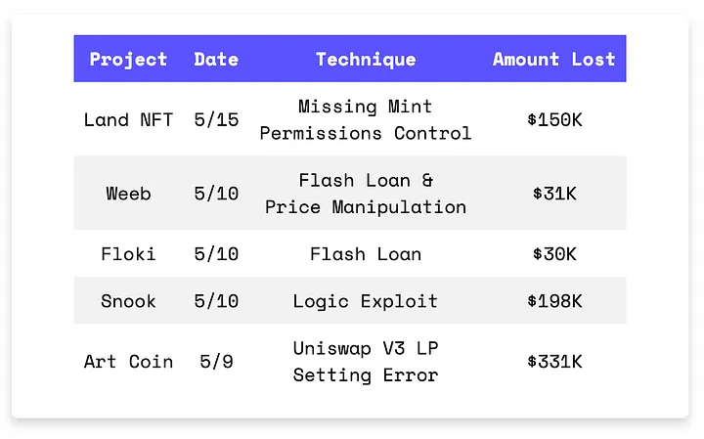Click the $150K amount
Viewport: 704px width, 439px height.
(554, 119)
